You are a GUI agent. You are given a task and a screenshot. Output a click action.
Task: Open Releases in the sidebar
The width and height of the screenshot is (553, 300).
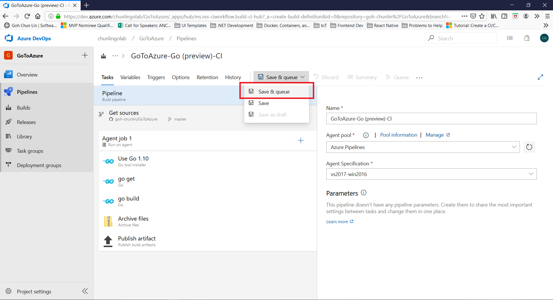pos(26,122)
